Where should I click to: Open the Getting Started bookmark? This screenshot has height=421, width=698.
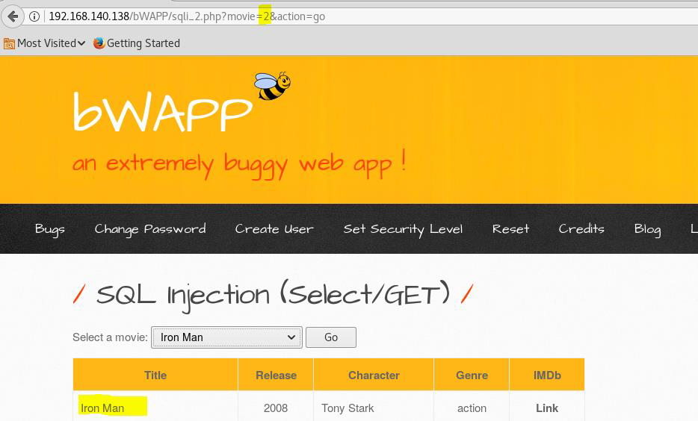click(143, 43)
